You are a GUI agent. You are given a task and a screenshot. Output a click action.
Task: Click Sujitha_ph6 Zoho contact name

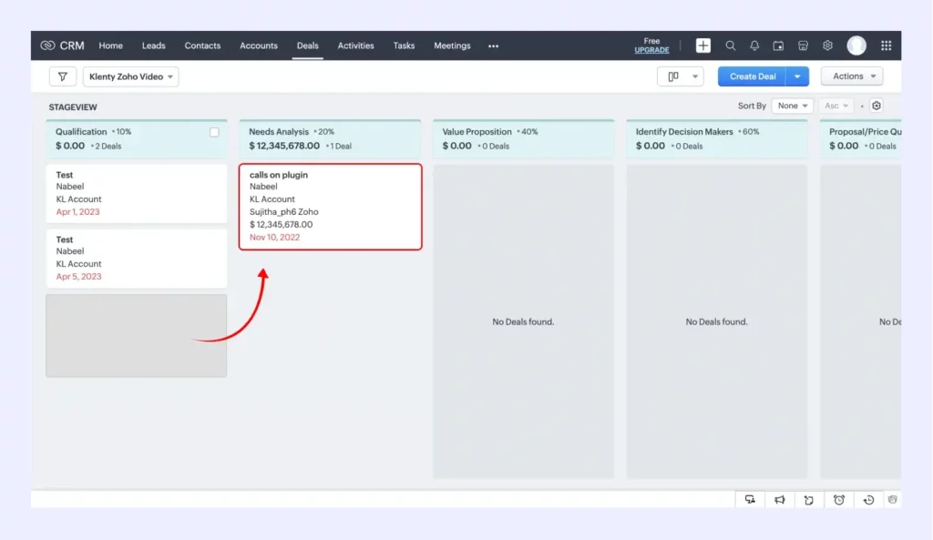[284, 211]
